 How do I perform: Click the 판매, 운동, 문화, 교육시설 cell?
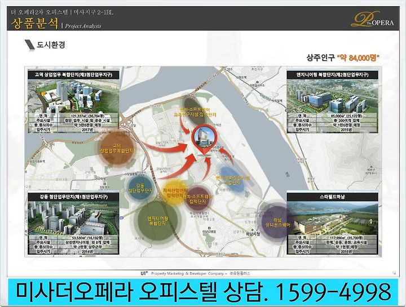pyautogui.click(x=346, y=242)
